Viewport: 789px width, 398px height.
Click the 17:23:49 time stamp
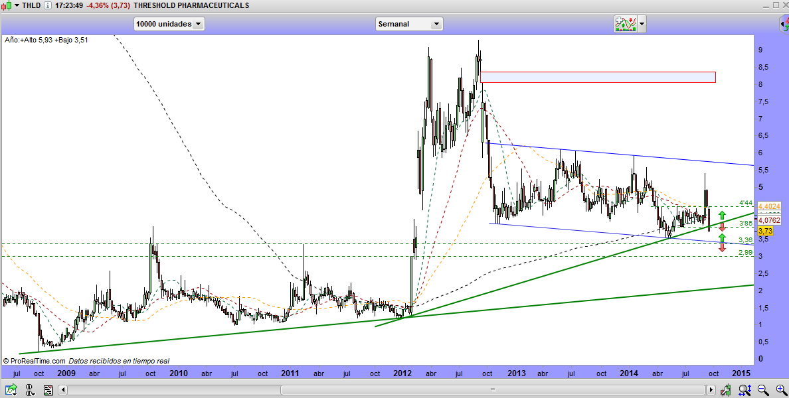pos(69,5)
